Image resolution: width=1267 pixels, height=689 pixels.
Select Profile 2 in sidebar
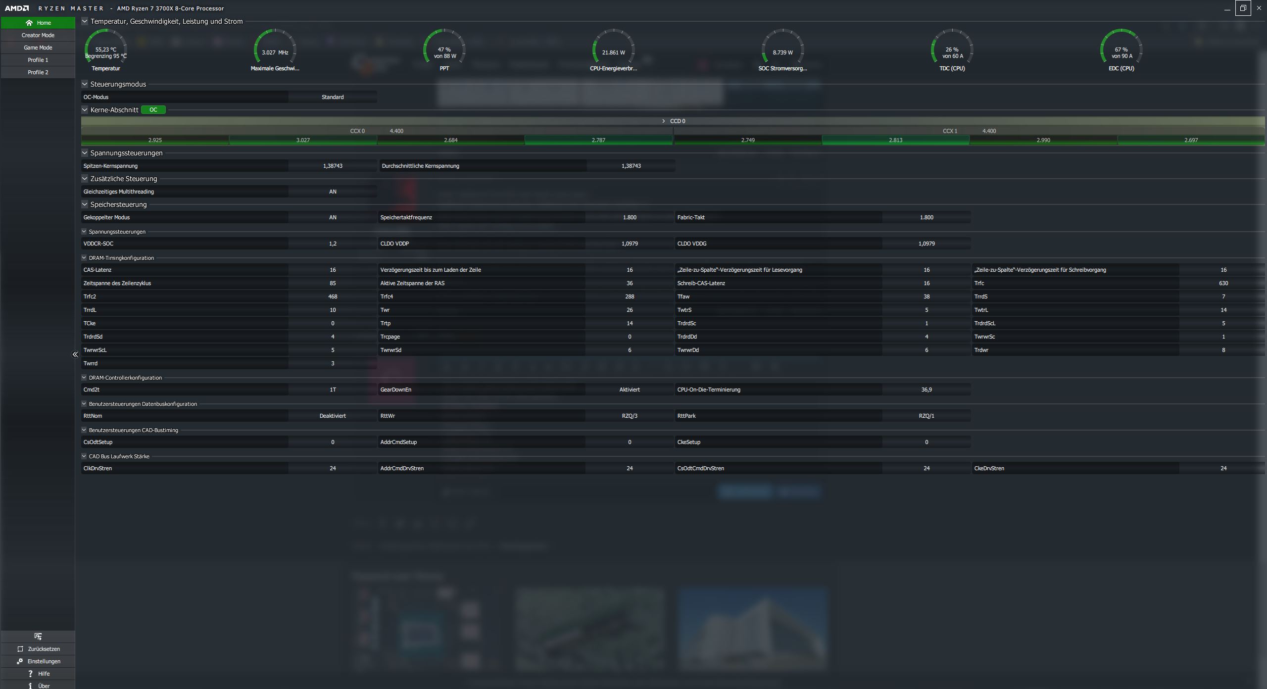tap(38, 72)
